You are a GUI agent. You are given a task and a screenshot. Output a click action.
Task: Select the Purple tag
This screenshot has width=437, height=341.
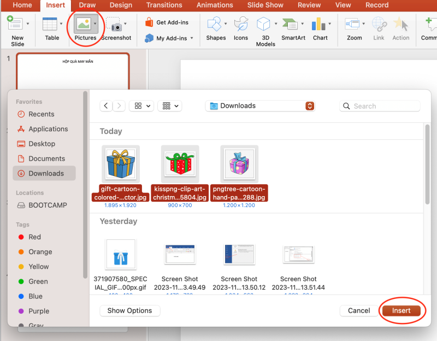tap(44, 311)
